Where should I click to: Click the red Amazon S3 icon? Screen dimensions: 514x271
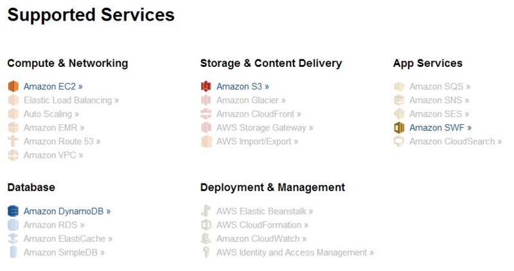[x=206, y=86]
